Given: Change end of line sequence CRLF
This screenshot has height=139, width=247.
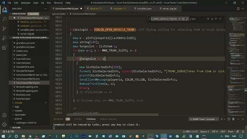Looking at the screenshot, I should click(223, 131).
